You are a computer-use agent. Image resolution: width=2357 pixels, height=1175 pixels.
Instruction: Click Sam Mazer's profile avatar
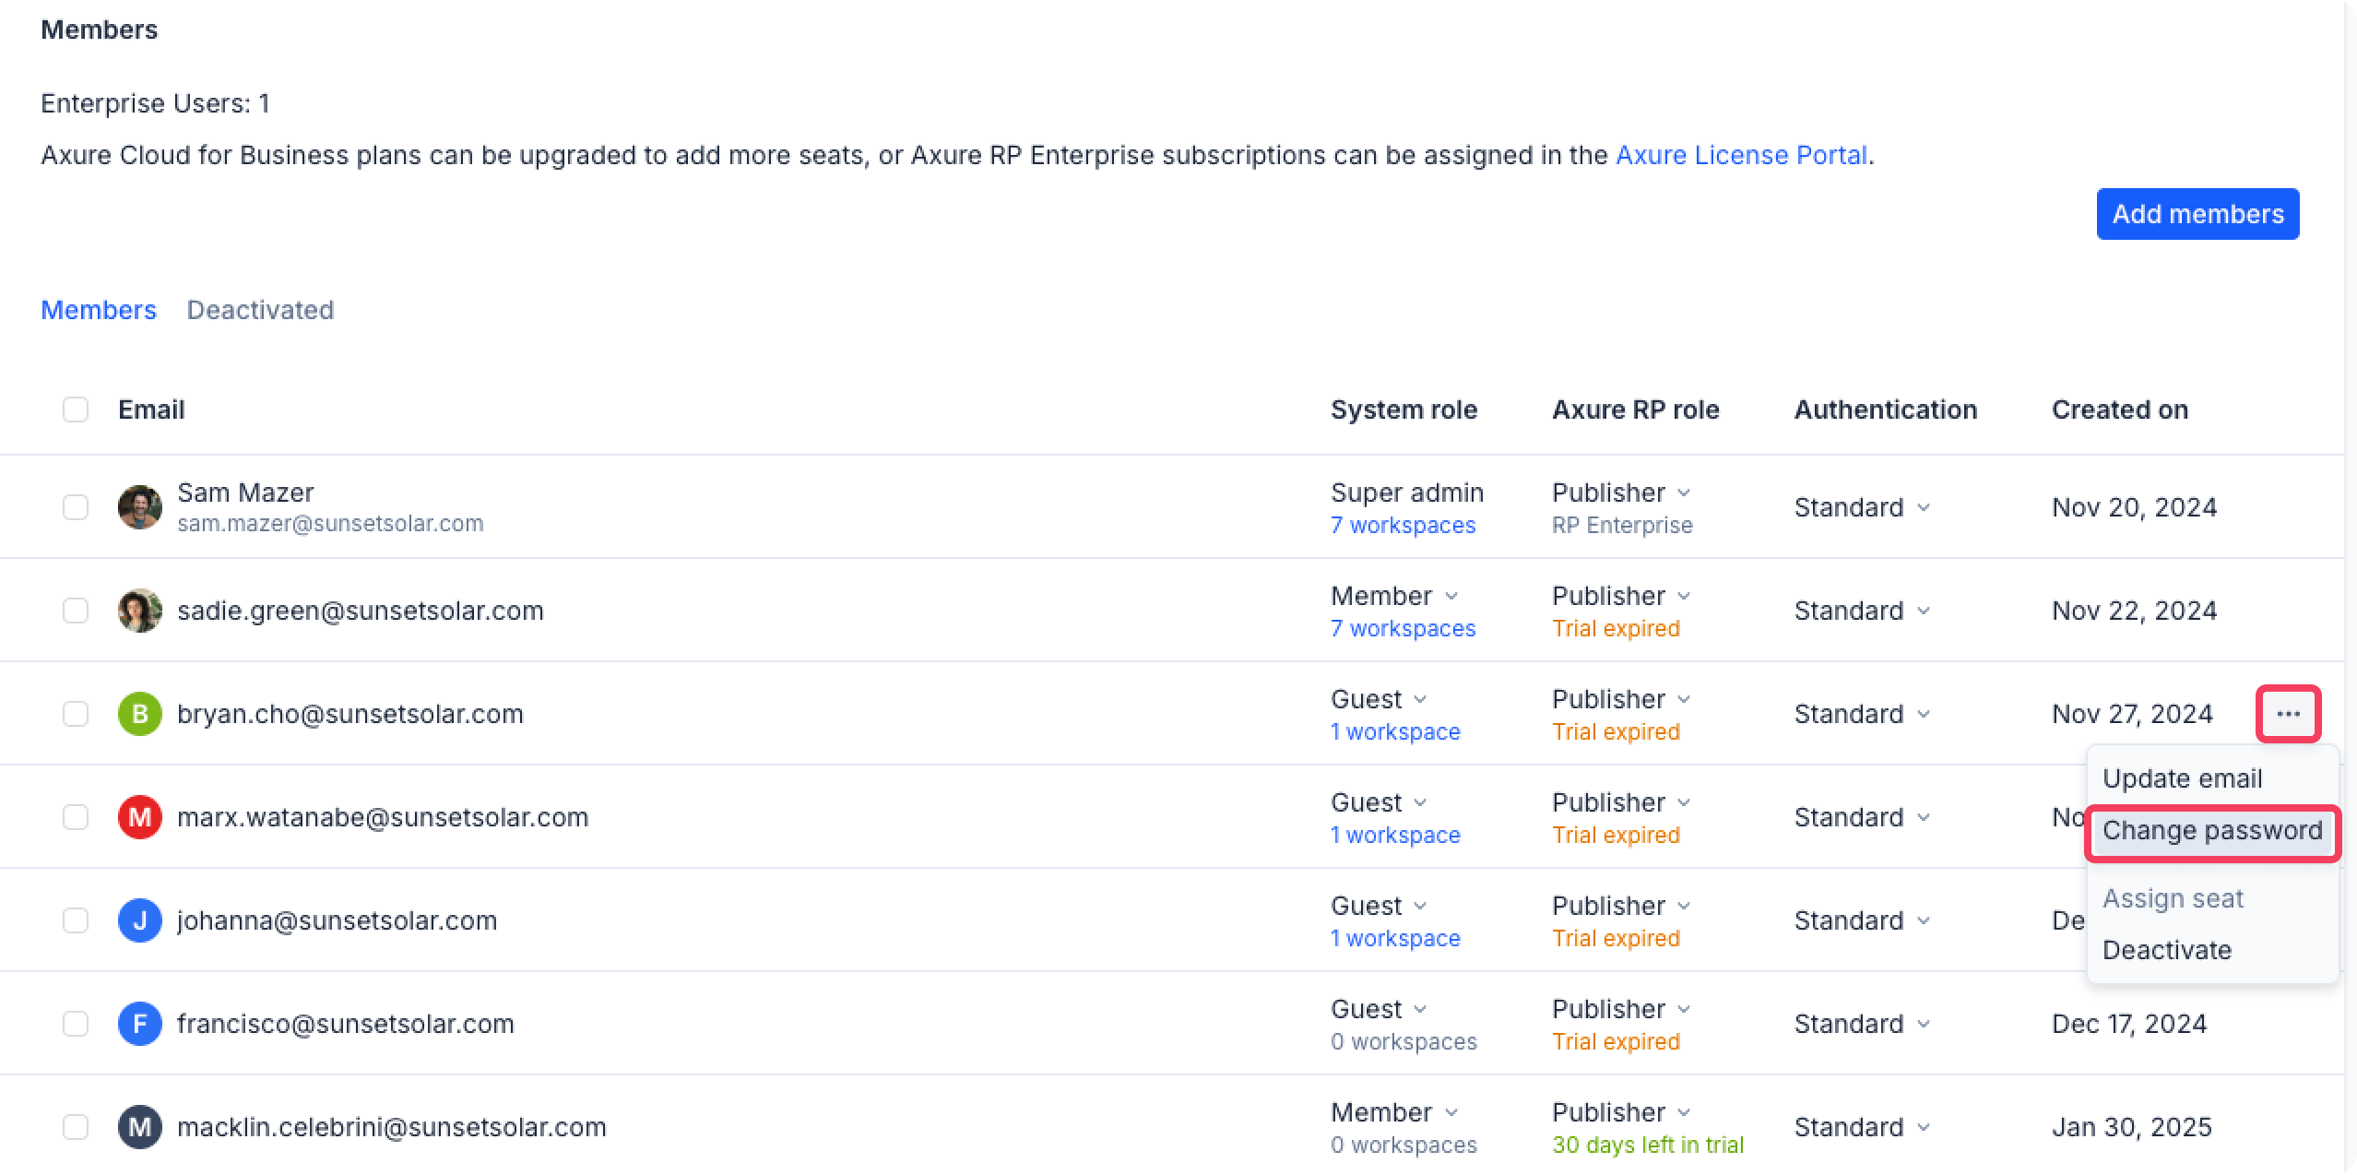[140, 507]
